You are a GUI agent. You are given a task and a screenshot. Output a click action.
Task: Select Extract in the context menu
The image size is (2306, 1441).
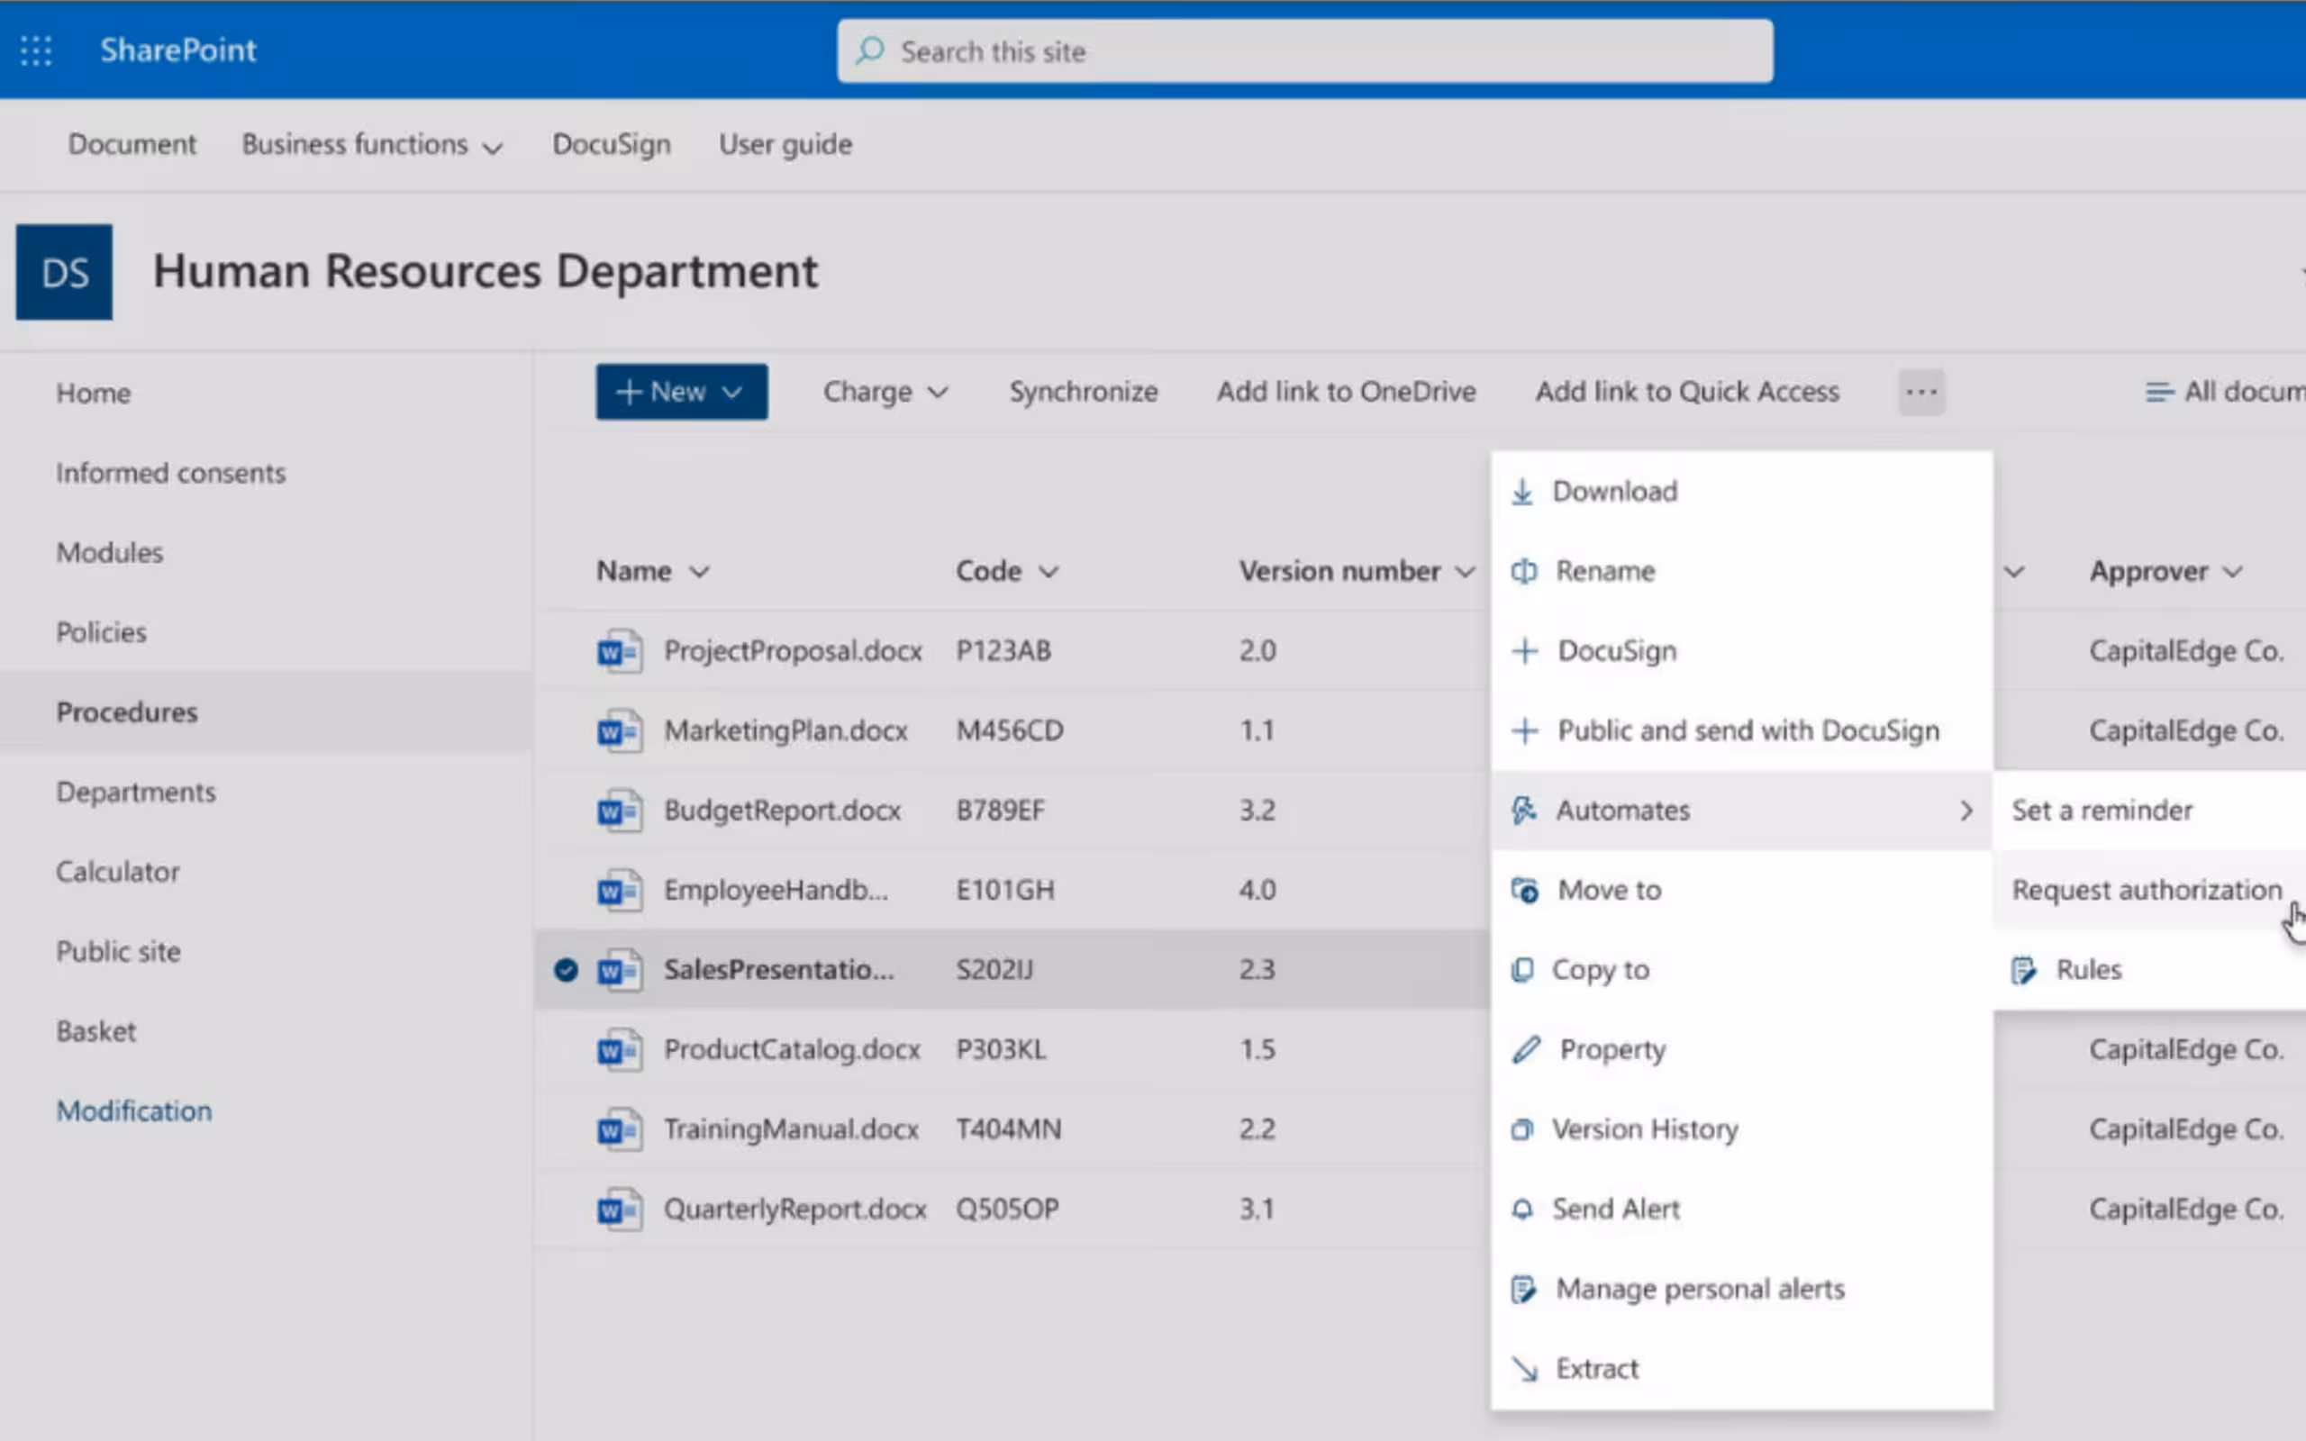(1741, 1369)
